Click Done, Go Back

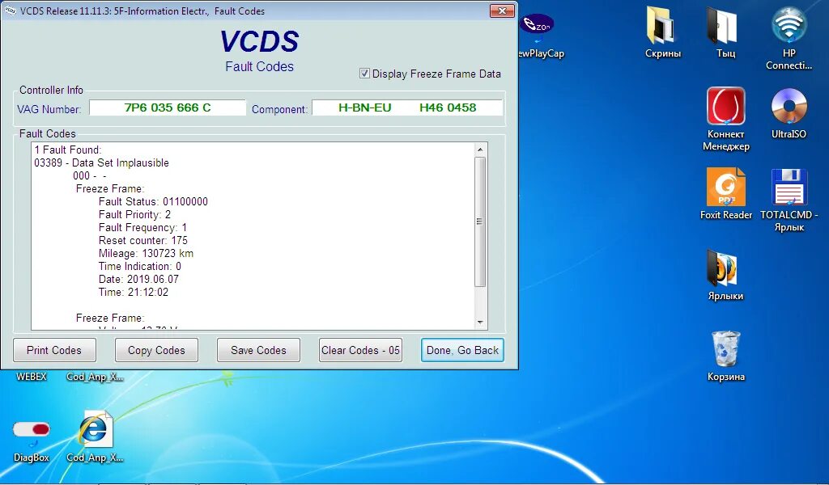pyautogui.click(x=462, y=350)
